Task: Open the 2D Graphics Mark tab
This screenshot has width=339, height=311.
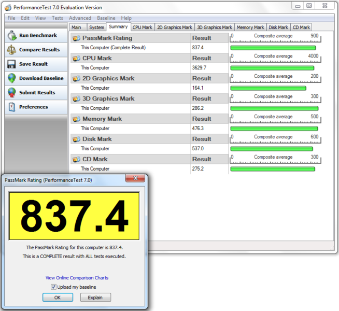Action: click(x=175, y=27)
